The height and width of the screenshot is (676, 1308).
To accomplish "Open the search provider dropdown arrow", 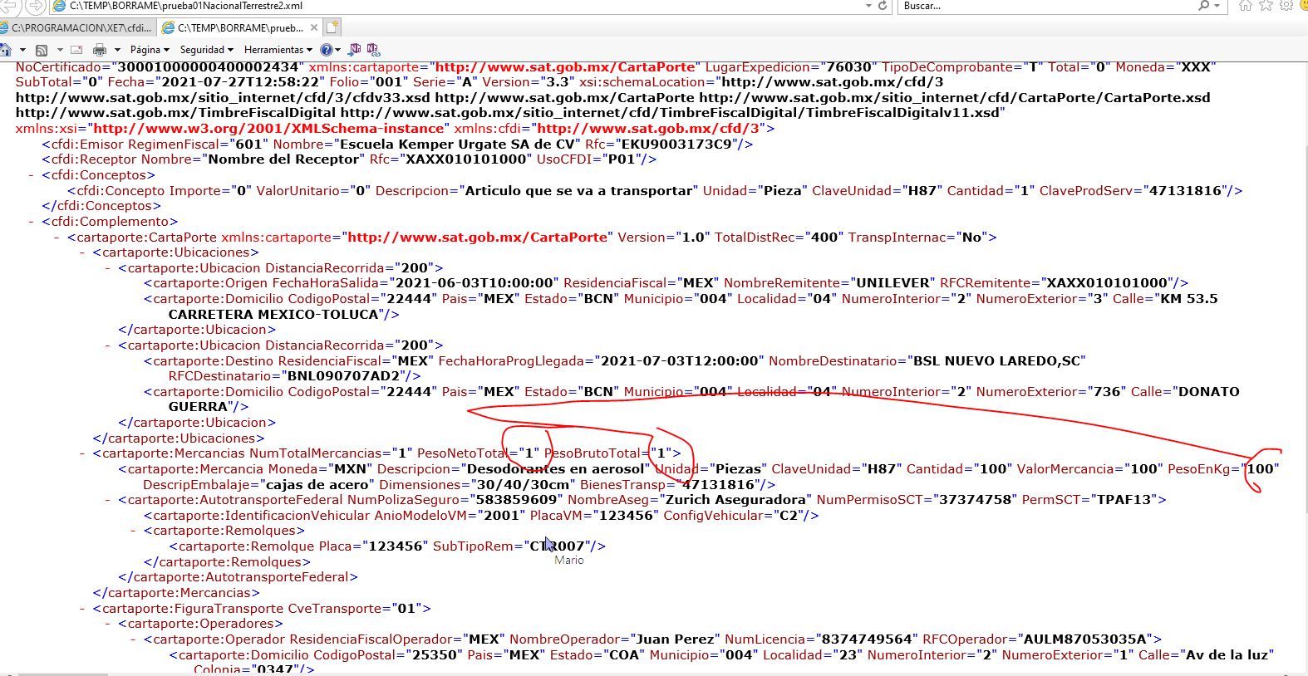I will 1217,6.
